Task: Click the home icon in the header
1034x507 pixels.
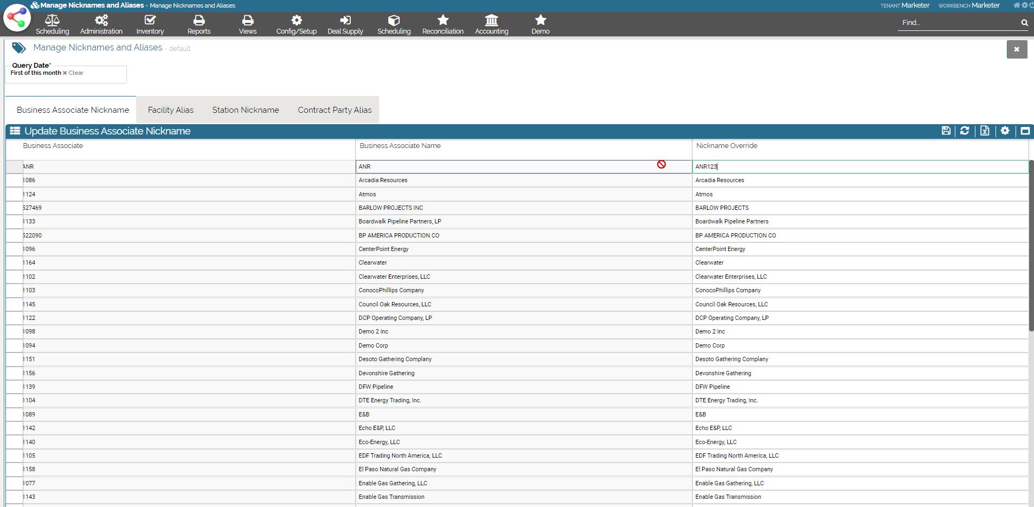Action: click(x=1017, y=5)
